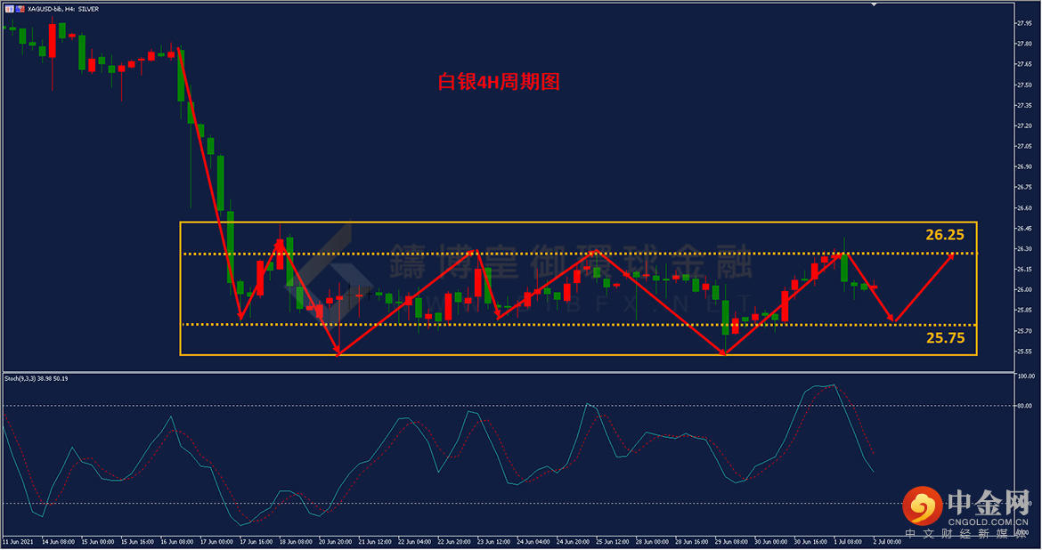Click the 26.30 price axis label
The width and height of the screenshot is (1042, 550).
1024,249
